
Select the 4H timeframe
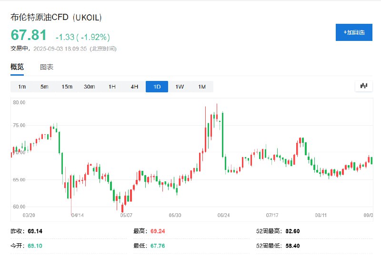click(x=134, y=87)
